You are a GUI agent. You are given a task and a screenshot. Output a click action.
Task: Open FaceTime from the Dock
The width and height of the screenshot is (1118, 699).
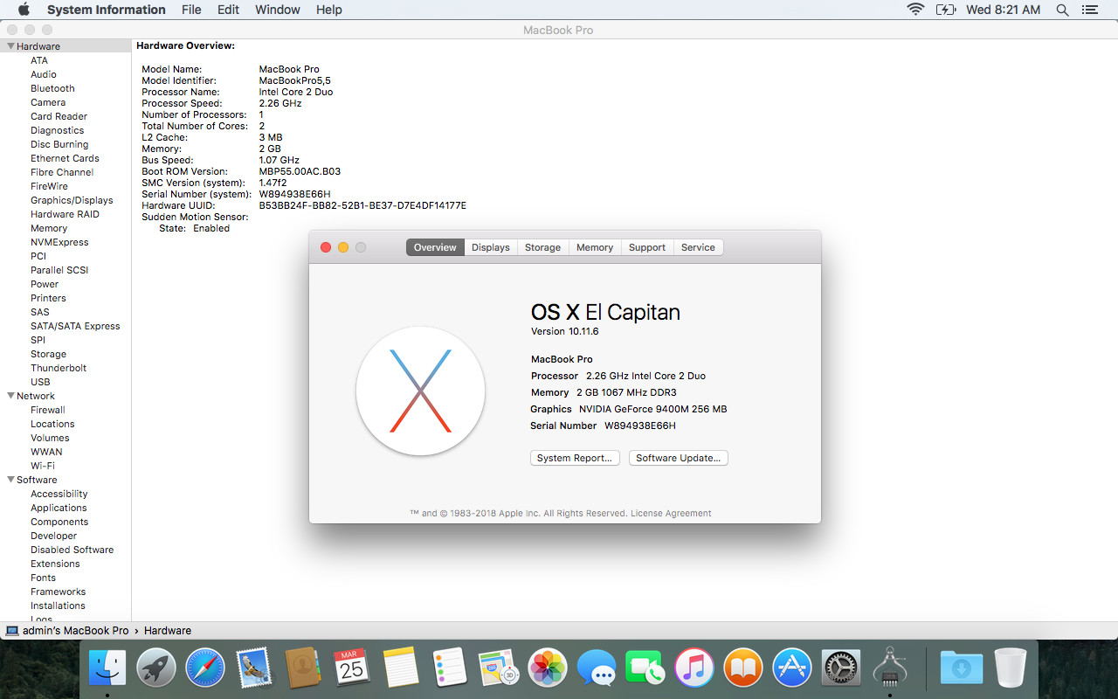[645, 668]
